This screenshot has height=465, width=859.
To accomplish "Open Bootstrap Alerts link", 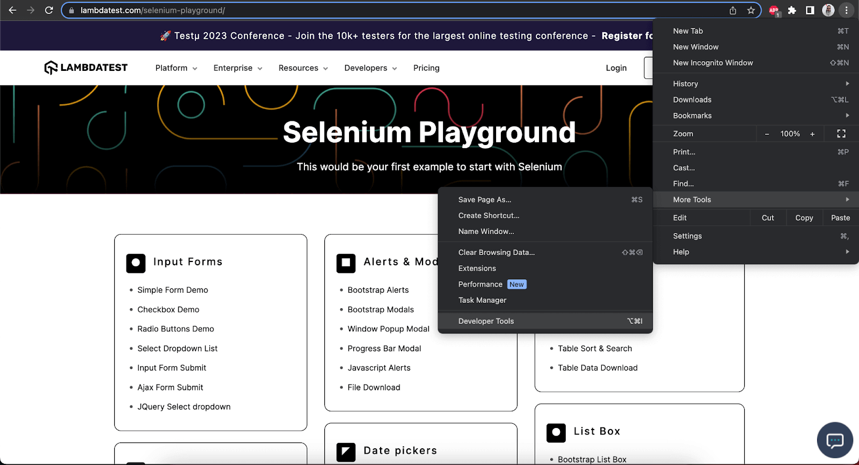I will (x=378, y=290).
